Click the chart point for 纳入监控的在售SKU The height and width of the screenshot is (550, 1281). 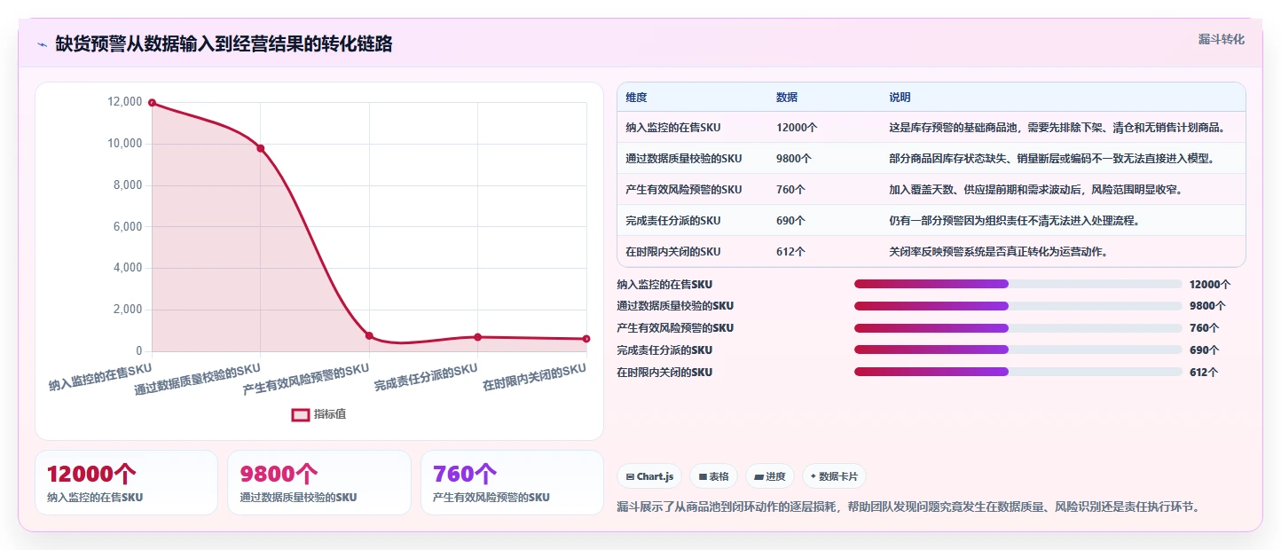coord(153,103)
